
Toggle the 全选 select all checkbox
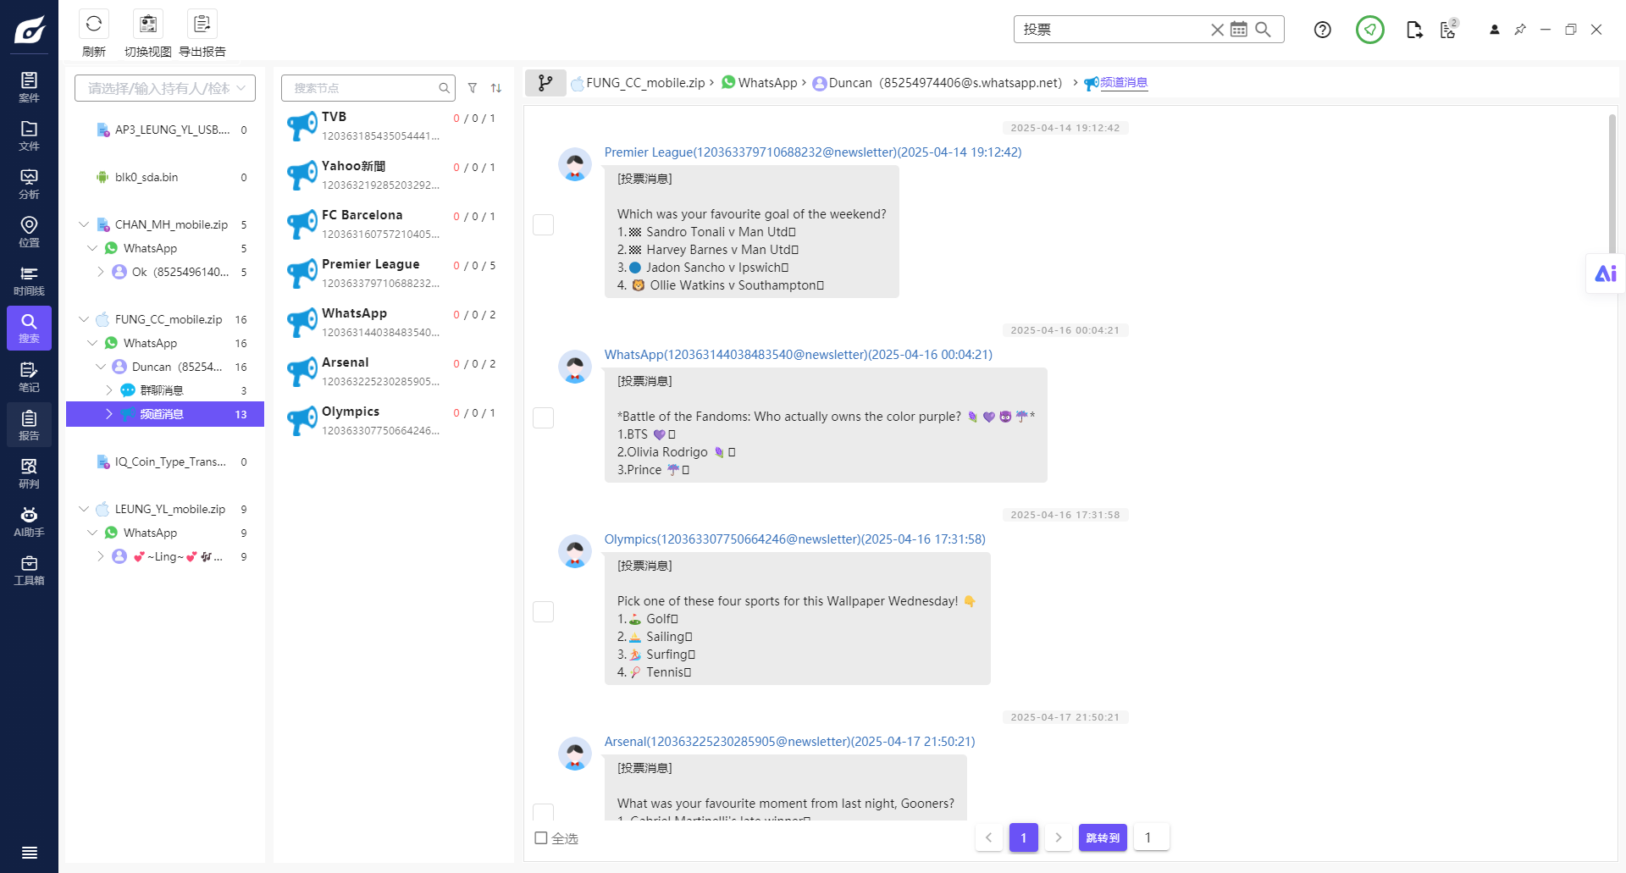pos(541,838)
